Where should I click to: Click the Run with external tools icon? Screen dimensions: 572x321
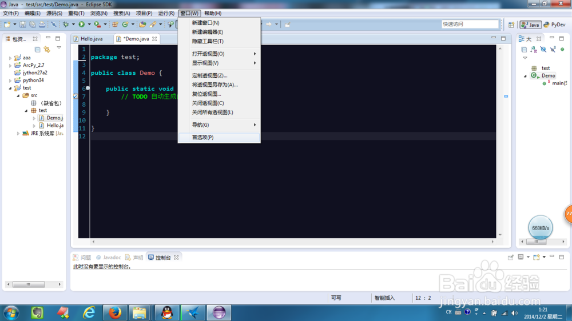click(97, 25)
